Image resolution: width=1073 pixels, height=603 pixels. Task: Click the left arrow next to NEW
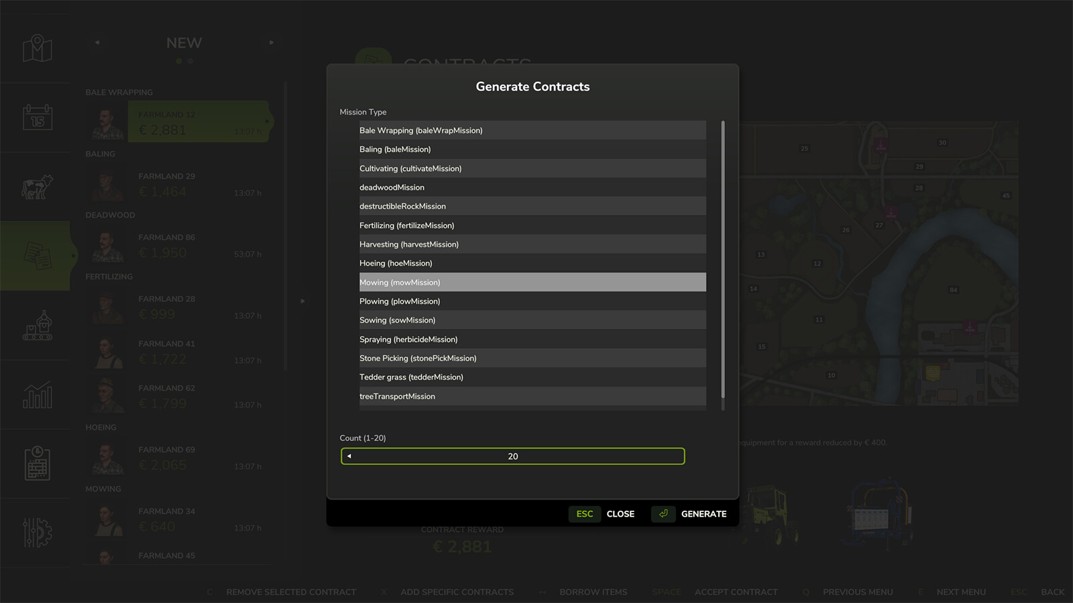click(97, 42)
